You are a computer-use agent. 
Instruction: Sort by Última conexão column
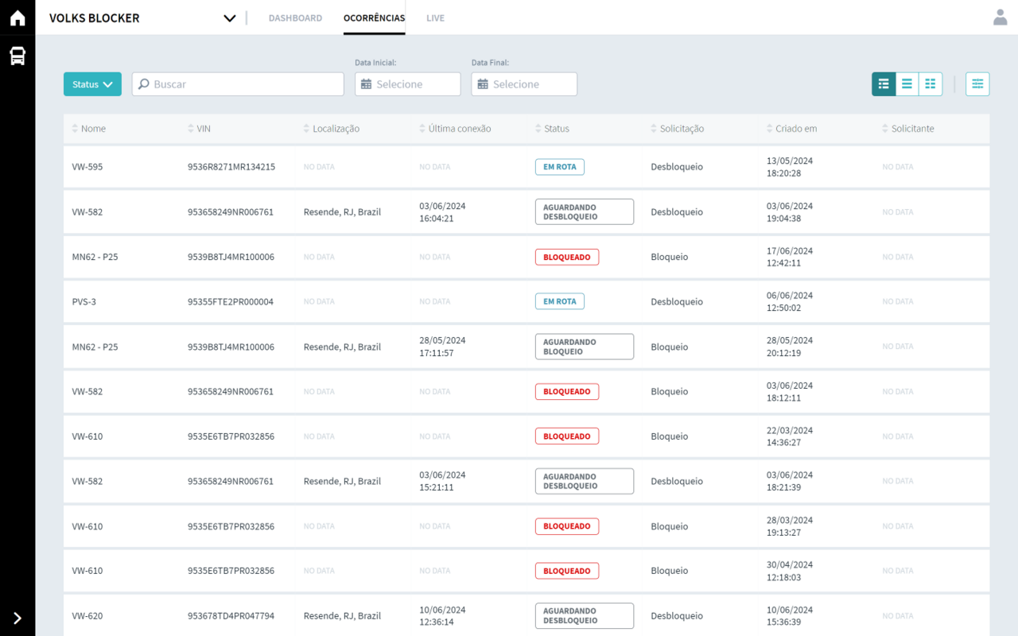coord(455,129)
